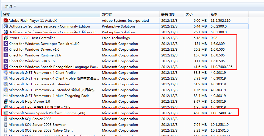Click the .NET Client Profile 简体中文语言 icon
The height and width of the screenshot is (136, 264).
click(x=6, y=78)
